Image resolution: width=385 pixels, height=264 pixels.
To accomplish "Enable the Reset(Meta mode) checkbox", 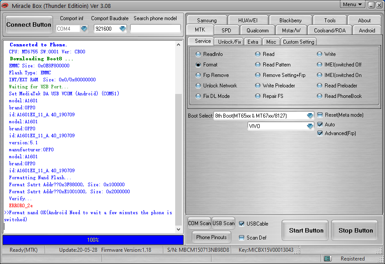I will pyautogui.click(x=320, y=115).
